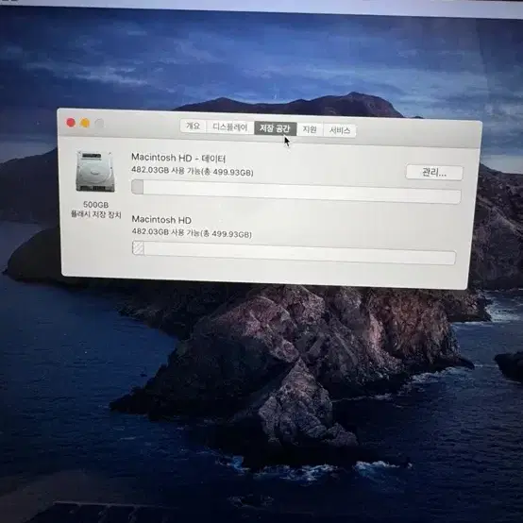The width and height of the screenshot is (523, 523).
Task: Click the 관리... button
Action: [434, 173]
